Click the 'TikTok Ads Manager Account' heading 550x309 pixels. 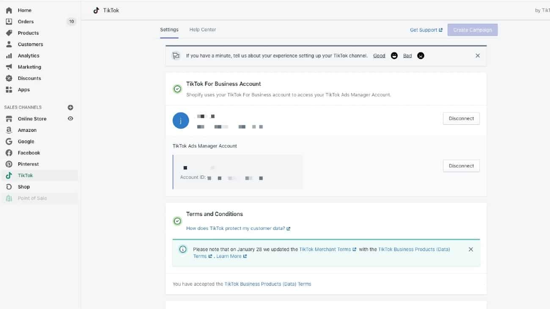(x=205, y=146)
